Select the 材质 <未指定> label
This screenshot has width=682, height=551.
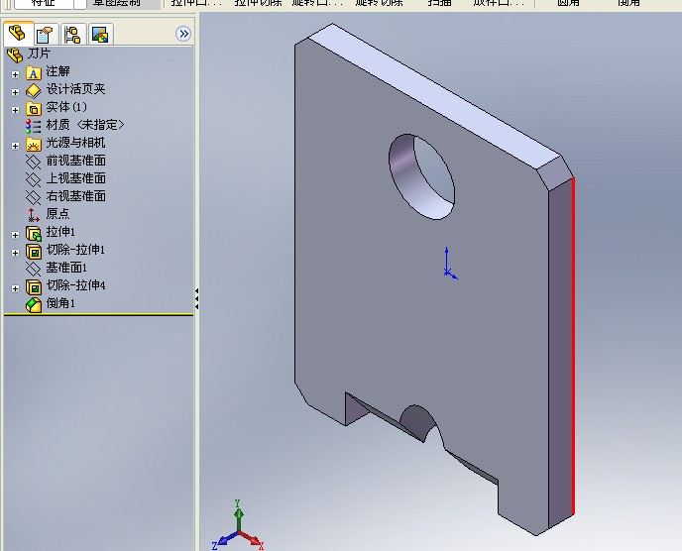(85, 125)
